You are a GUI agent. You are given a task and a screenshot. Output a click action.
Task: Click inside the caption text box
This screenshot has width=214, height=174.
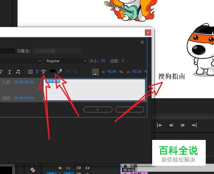(94, 90)
